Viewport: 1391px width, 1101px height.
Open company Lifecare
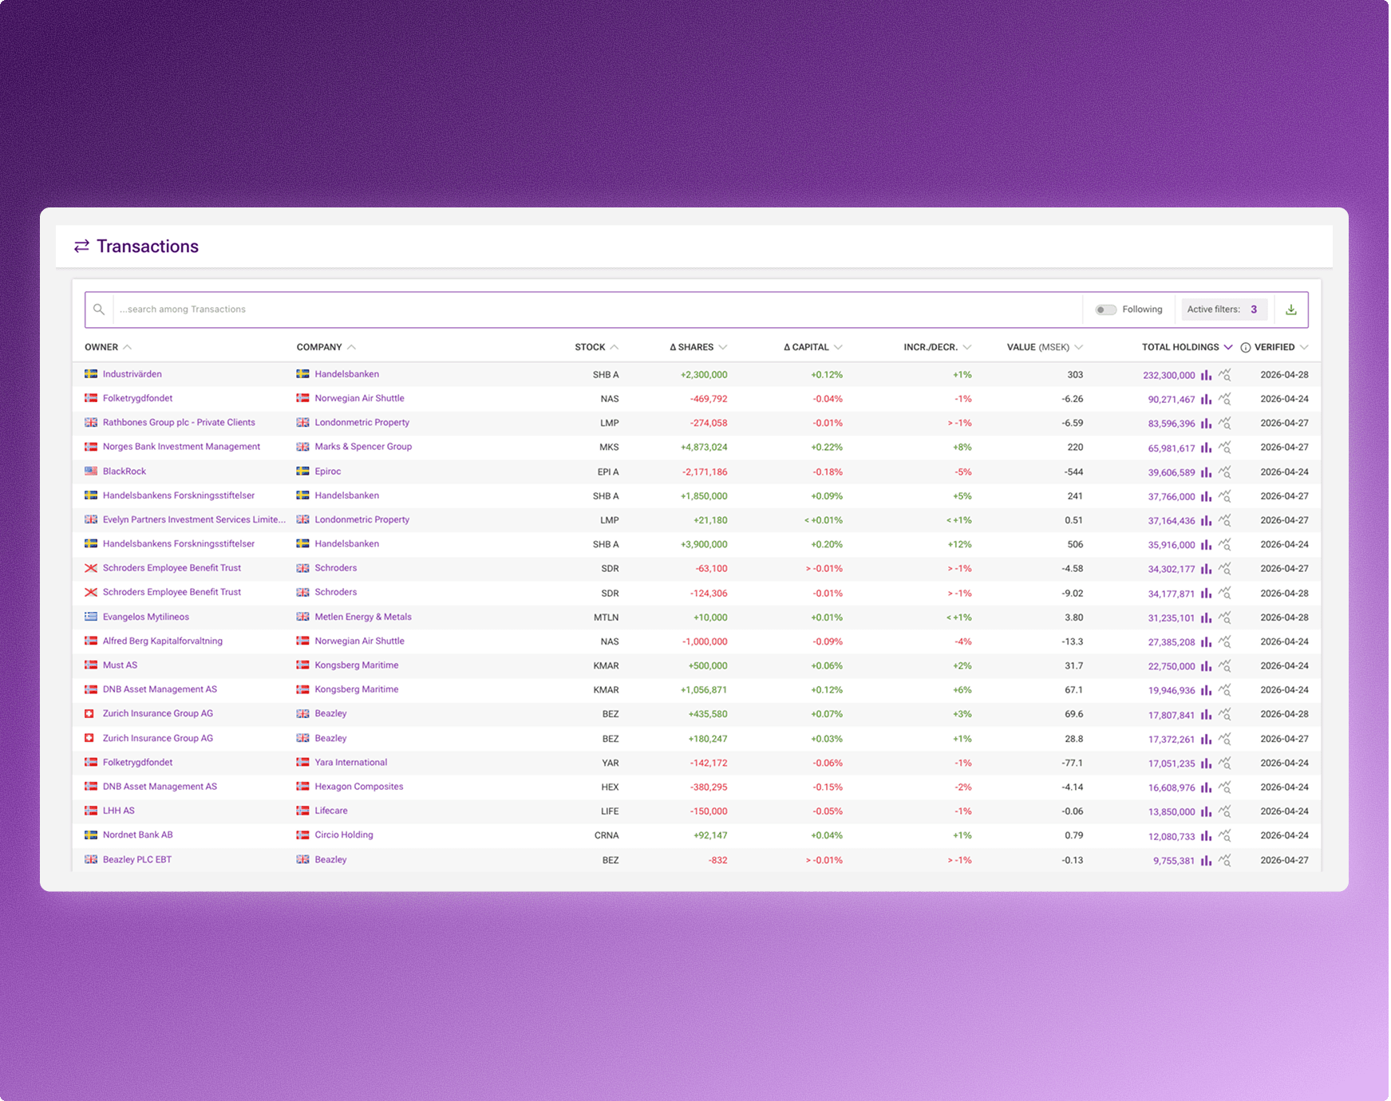click(x=331, y=811)
